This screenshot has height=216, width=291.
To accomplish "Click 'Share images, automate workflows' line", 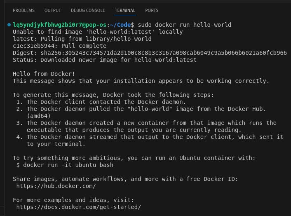I will pyautogui.click(x=125, y=179).
